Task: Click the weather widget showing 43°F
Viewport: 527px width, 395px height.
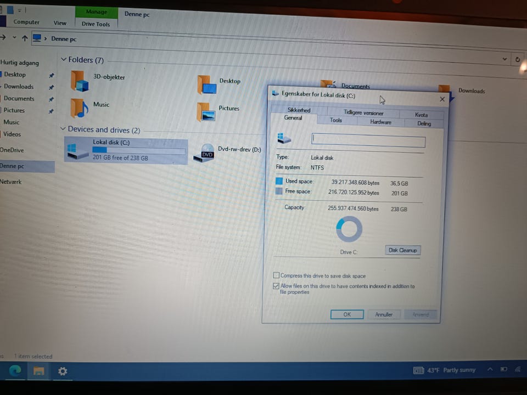Action: point(444,370)
